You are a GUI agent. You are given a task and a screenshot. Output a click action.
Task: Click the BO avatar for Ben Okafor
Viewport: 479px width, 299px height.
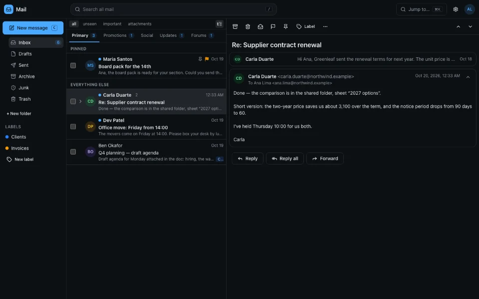[90, 151]
